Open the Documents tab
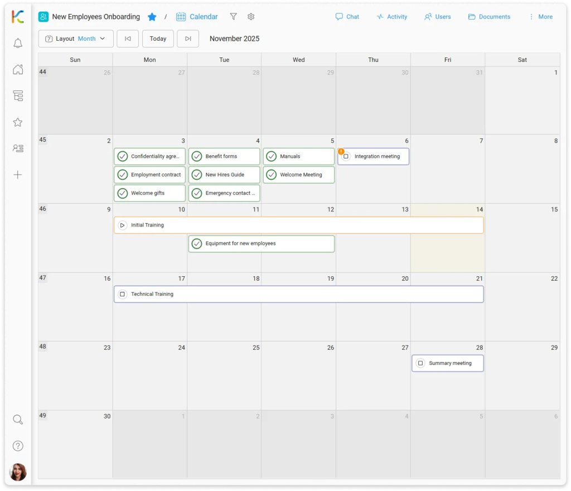571x491 pixels. (489, 17)
